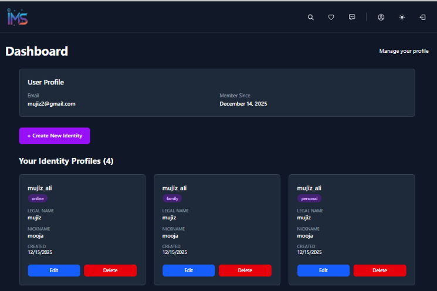Click the IMS logo in header

pos(17,18)
